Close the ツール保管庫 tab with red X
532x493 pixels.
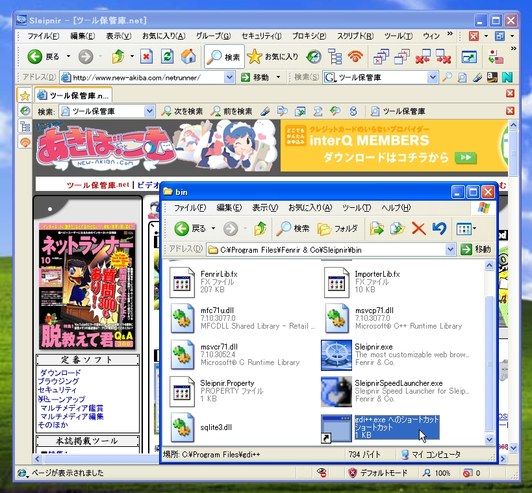[x=510, y=94]
